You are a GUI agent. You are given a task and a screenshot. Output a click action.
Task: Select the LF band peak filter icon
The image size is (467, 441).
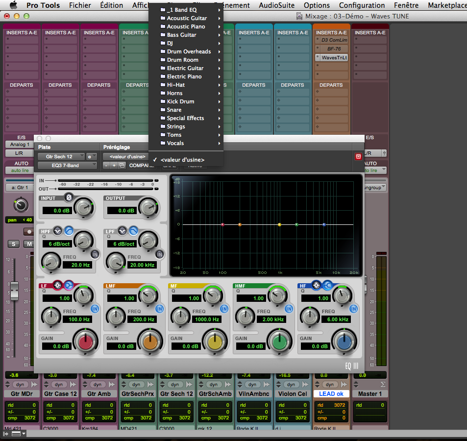(x=57, y=285)
